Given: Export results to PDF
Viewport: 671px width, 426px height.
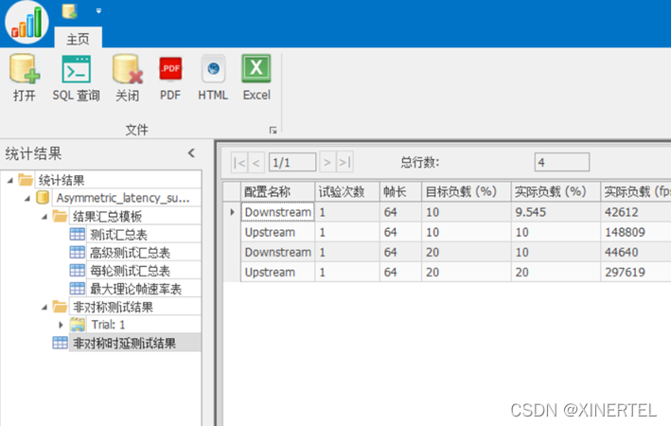Looking at the screenshot, I should (170, 78).
